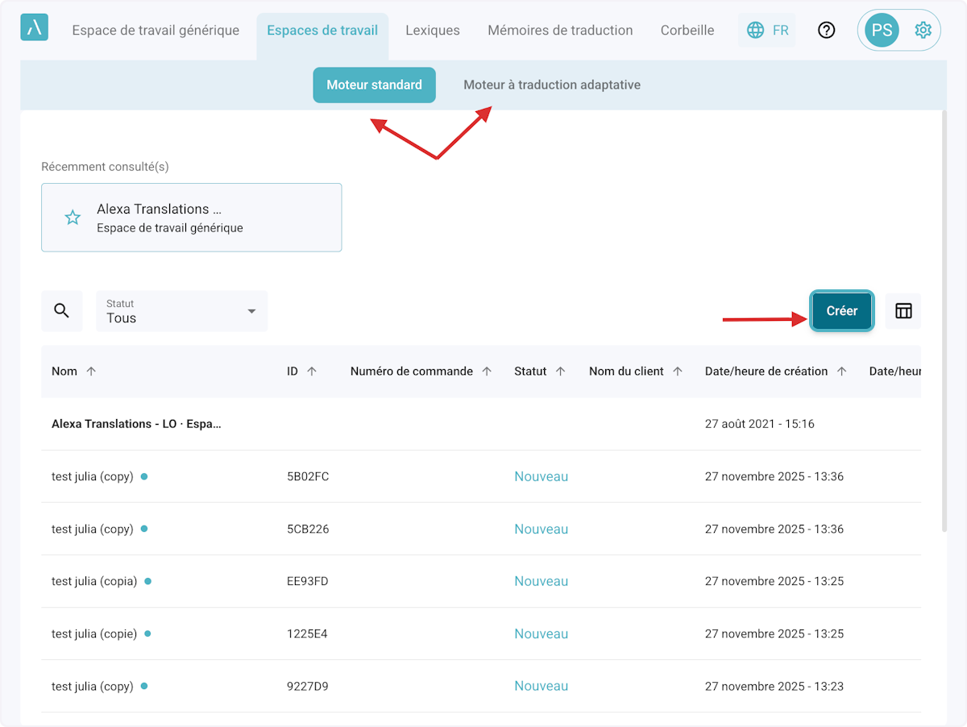
Task: Click the Créer button
Action: coord(841,311)
